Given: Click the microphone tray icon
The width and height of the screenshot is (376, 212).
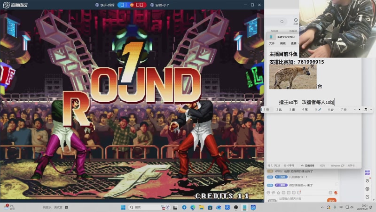Looking at the screenshot, I should pos(335,207).
